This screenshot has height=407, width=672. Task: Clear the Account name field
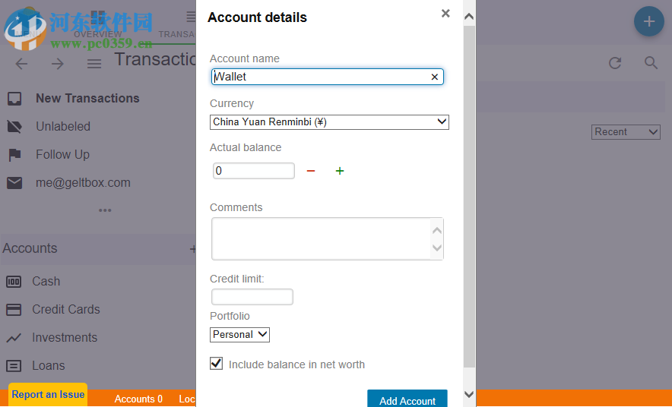pos(435,77)
